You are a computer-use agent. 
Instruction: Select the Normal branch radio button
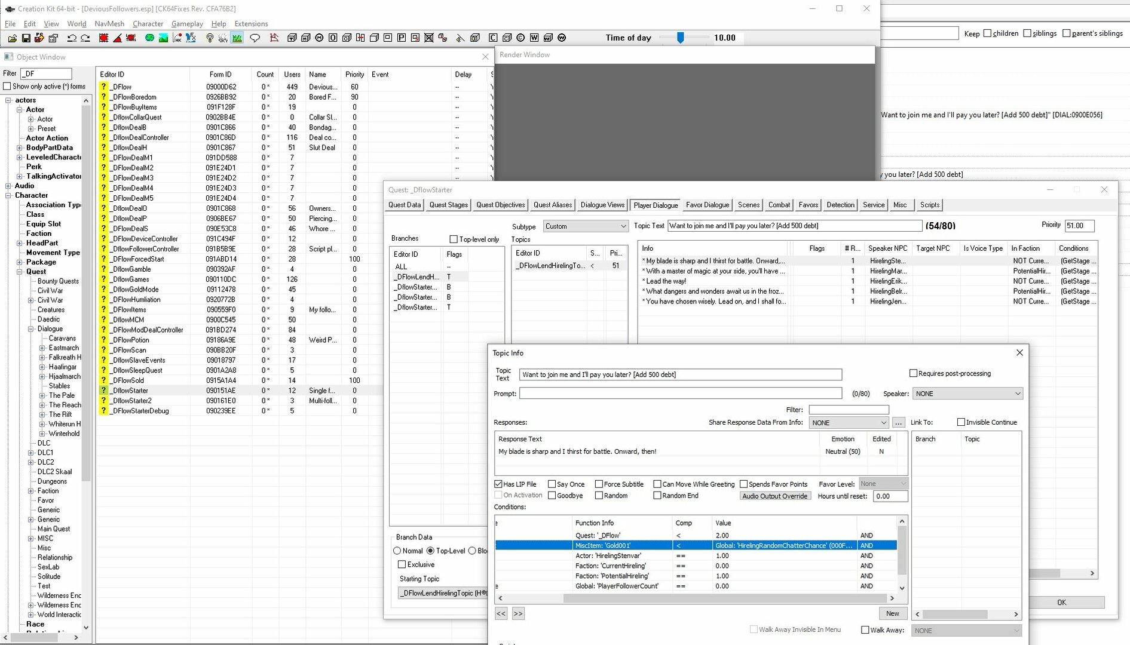click(397, 551)
